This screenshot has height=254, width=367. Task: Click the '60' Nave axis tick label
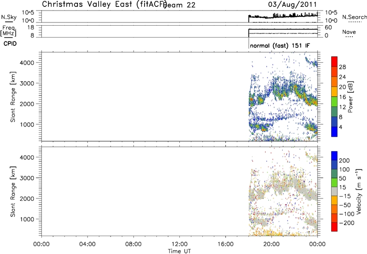(328, 28)
